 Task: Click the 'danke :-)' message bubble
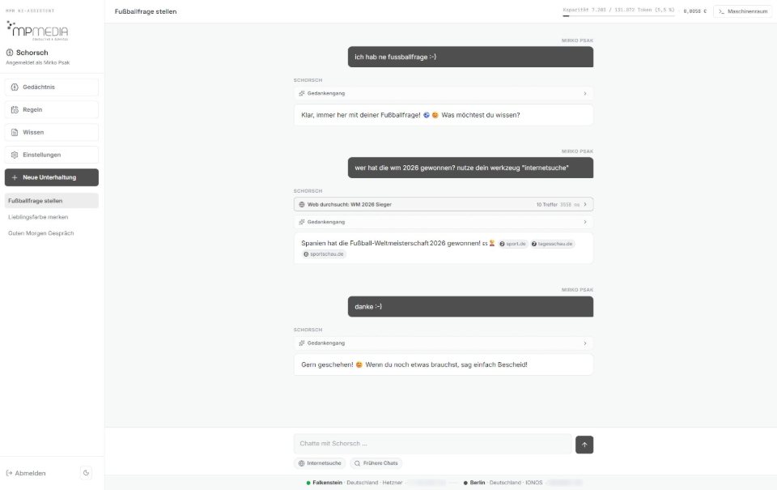tap(470, 307)
